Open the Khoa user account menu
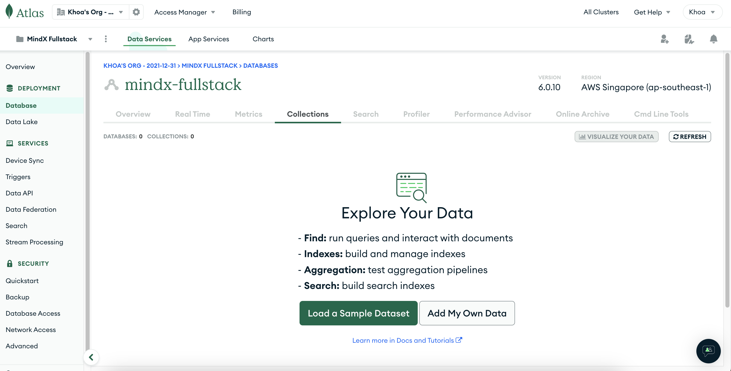 702,12
